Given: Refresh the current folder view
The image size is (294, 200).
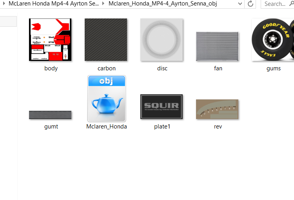Looking at the screenshot, I should coord(250,4).
